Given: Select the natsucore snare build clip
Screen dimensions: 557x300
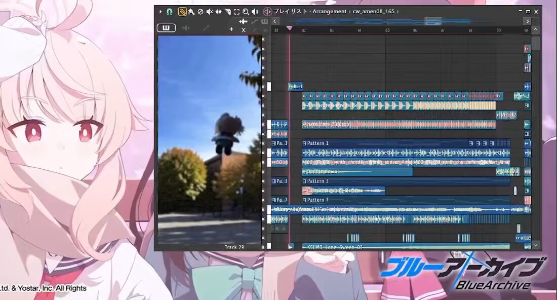Looking at the screenshot, I should tap(399, 105).
